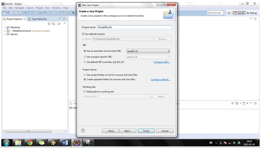The height and width of the screenshot is (148, 261).
Task: Click the < Back button
Action: pos(110,131)
